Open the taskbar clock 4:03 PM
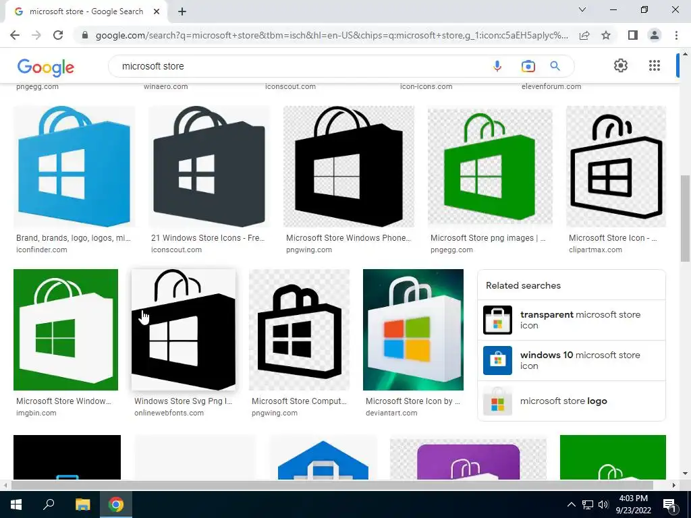 pyautogui.click(x=633, y=505)
